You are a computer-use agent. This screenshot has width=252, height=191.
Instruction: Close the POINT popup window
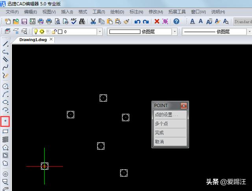[x=183, y=106]
